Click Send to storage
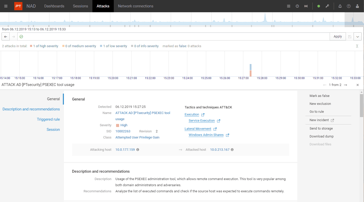Screen dimensions: 364x202 click(321, 129)
